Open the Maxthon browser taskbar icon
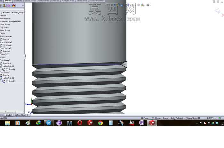Screen dimensions: 224x148 (x=49, y=123)
